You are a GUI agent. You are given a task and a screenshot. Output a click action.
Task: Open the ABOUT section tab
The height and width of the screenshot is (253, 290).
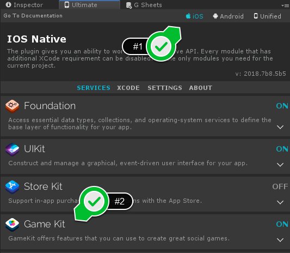click(201, 88)
